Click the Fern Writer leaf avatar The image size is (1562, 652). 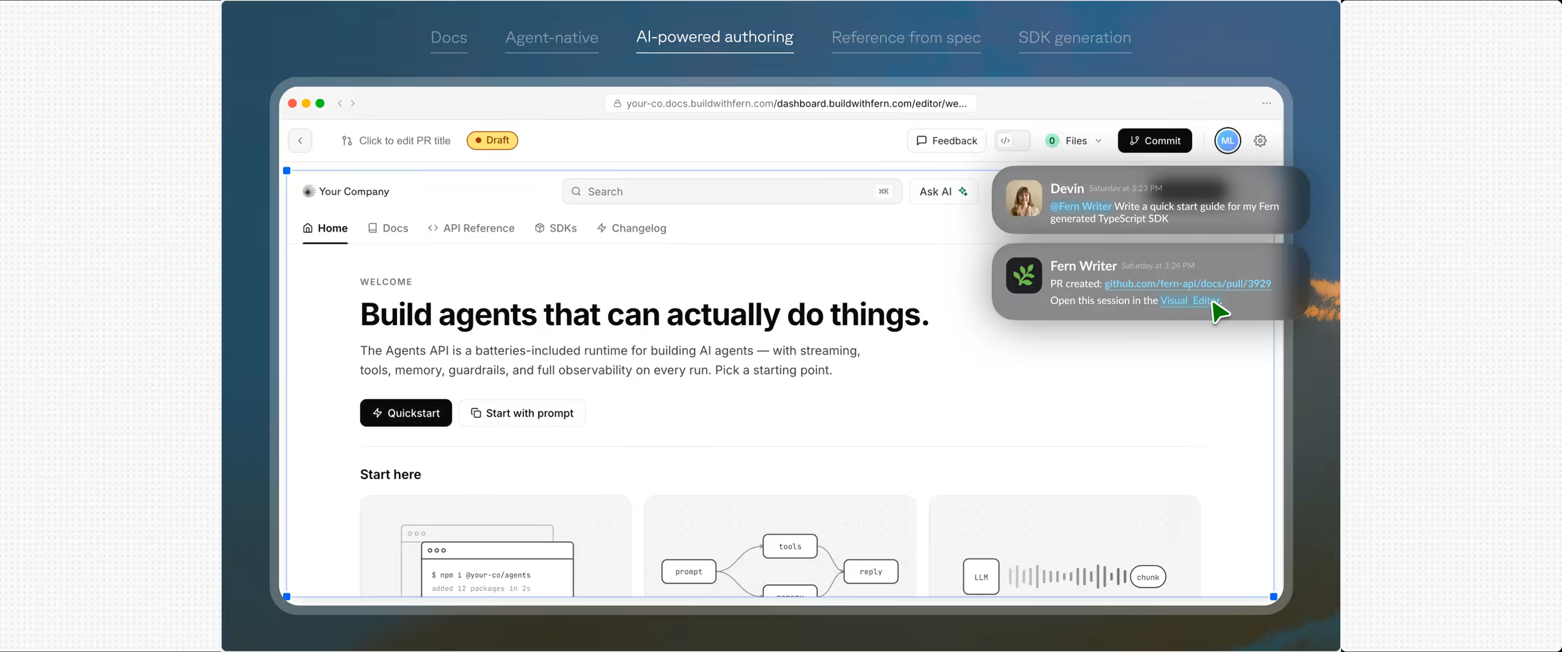(1024, 275)
